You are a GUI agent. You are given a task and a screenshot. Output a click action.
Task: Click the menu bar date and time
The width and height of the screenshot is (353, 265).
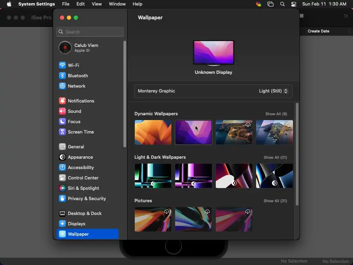tap(324, 4)
